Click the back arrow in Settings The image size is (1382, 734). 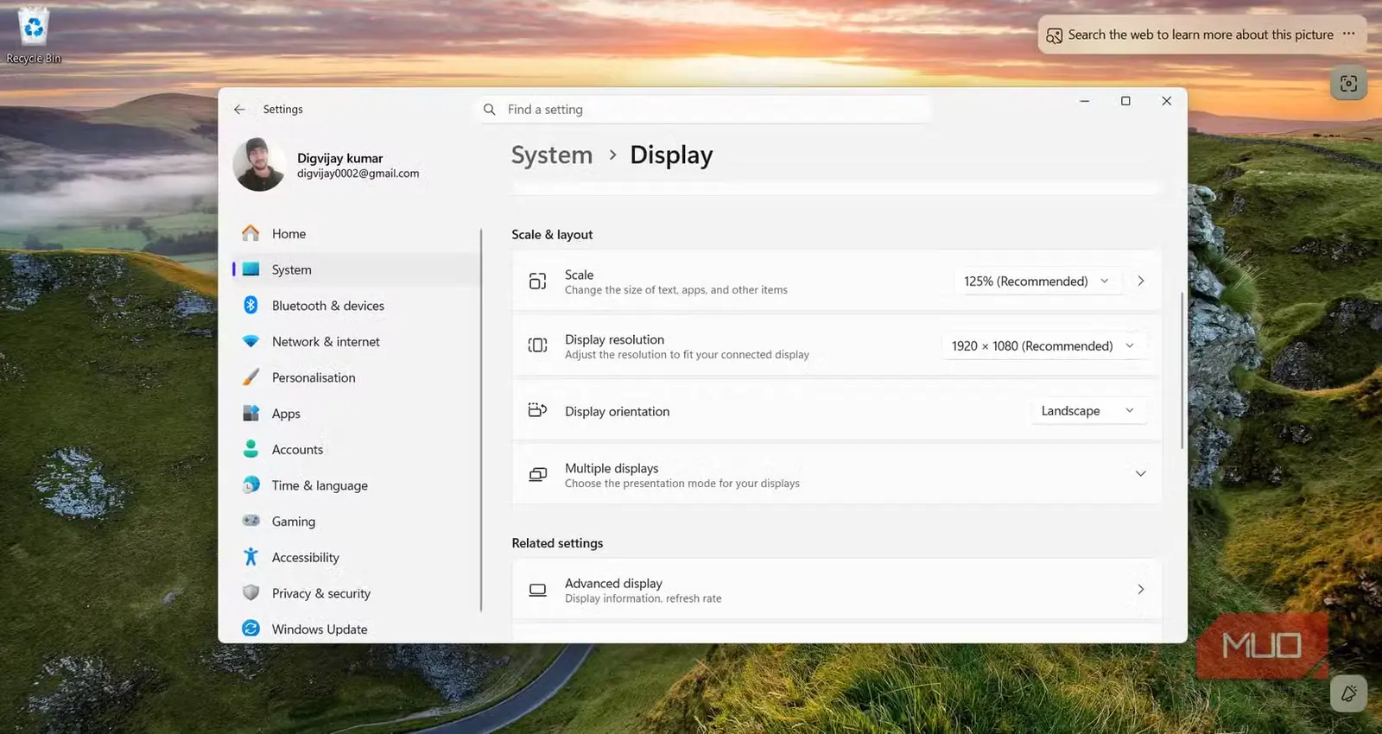click(x=239, y=110)
